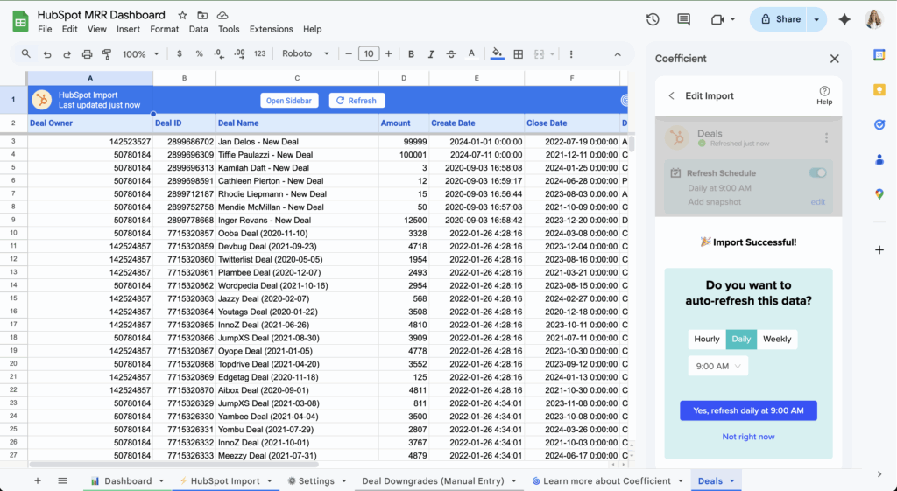Open the File menu

pos(45,29)
